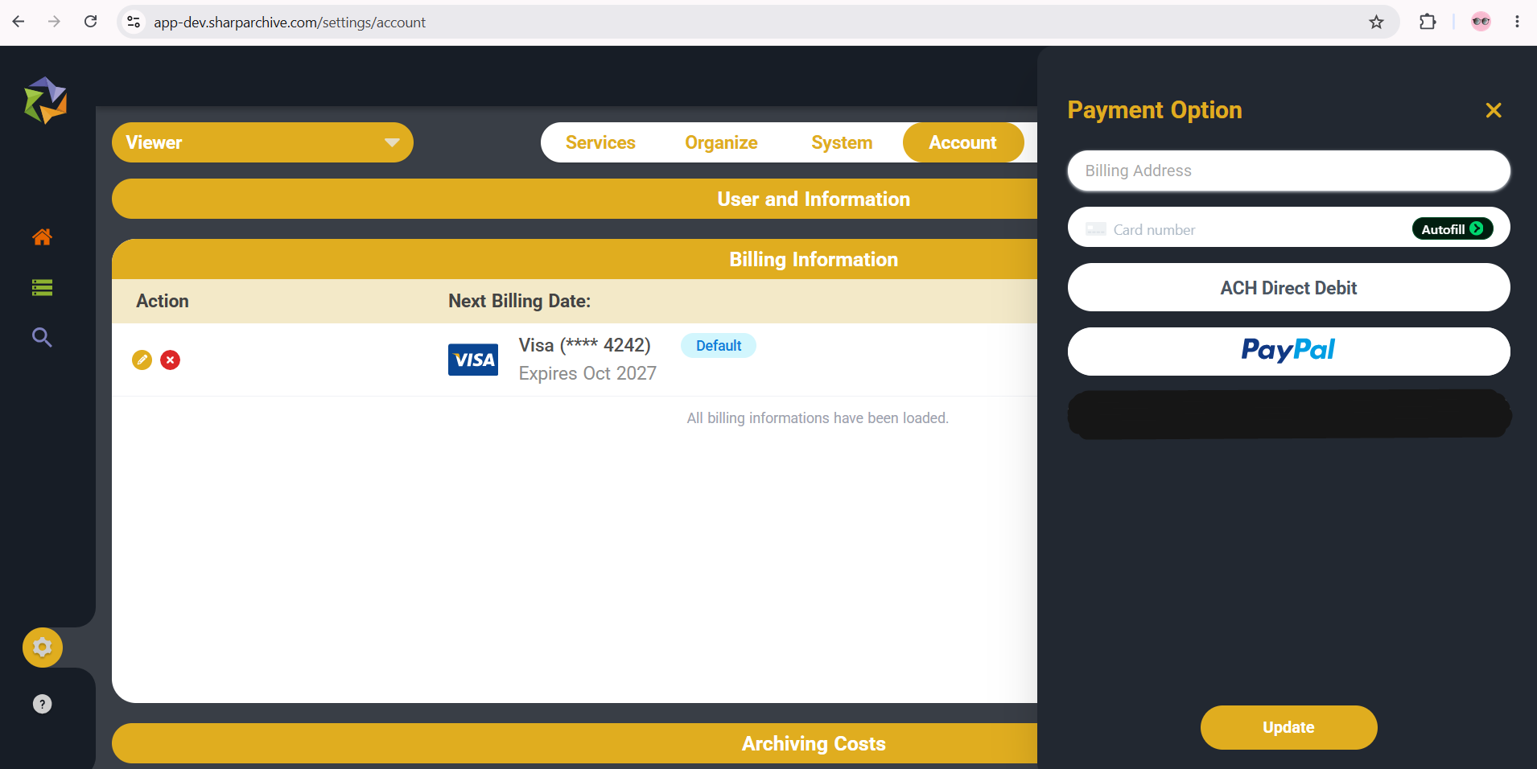Viewport: 1537px width, 769px height.
Task: Close the Payment Option panel
Action: pos(1494,110)
